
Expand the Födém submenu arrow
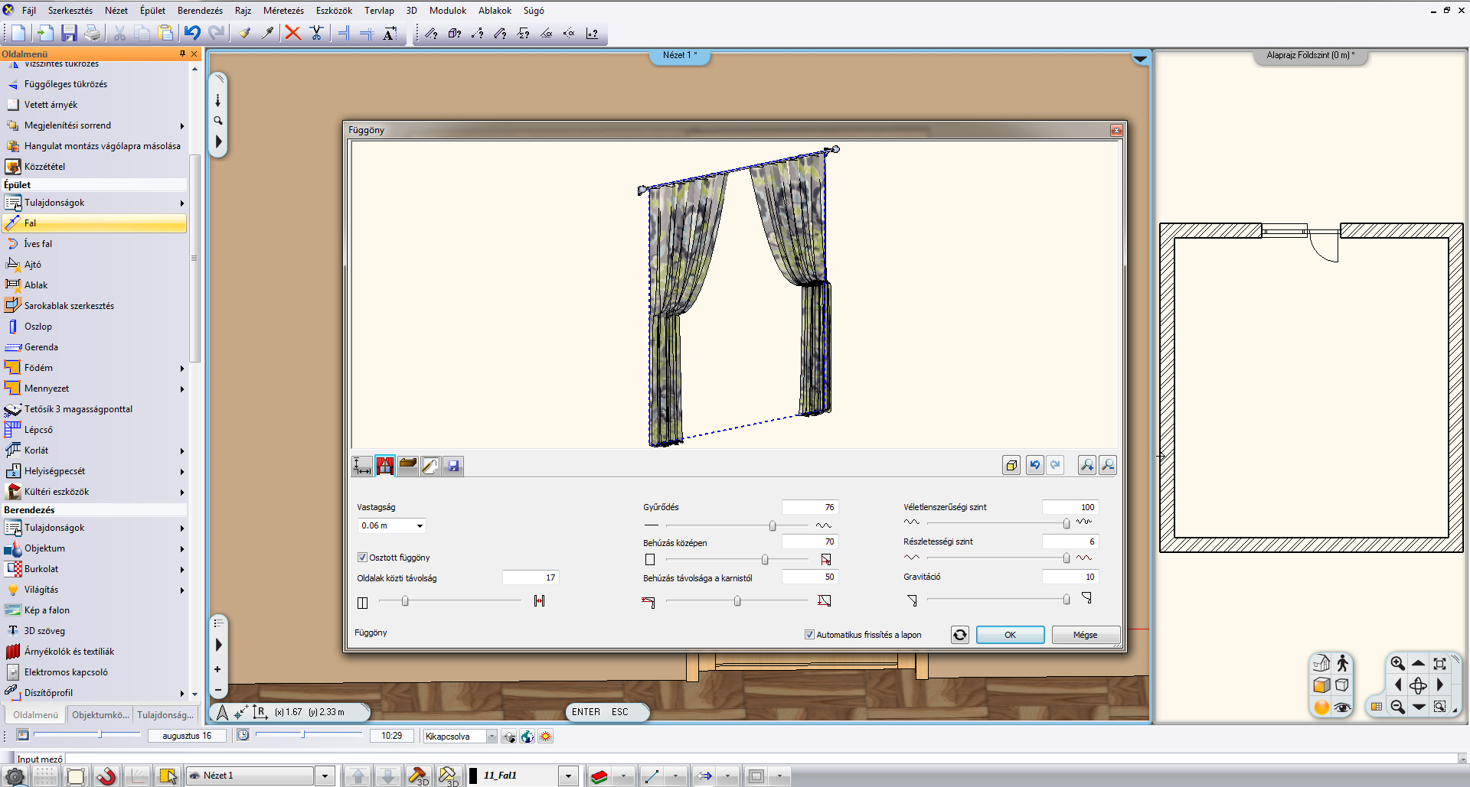pos(182,368)
